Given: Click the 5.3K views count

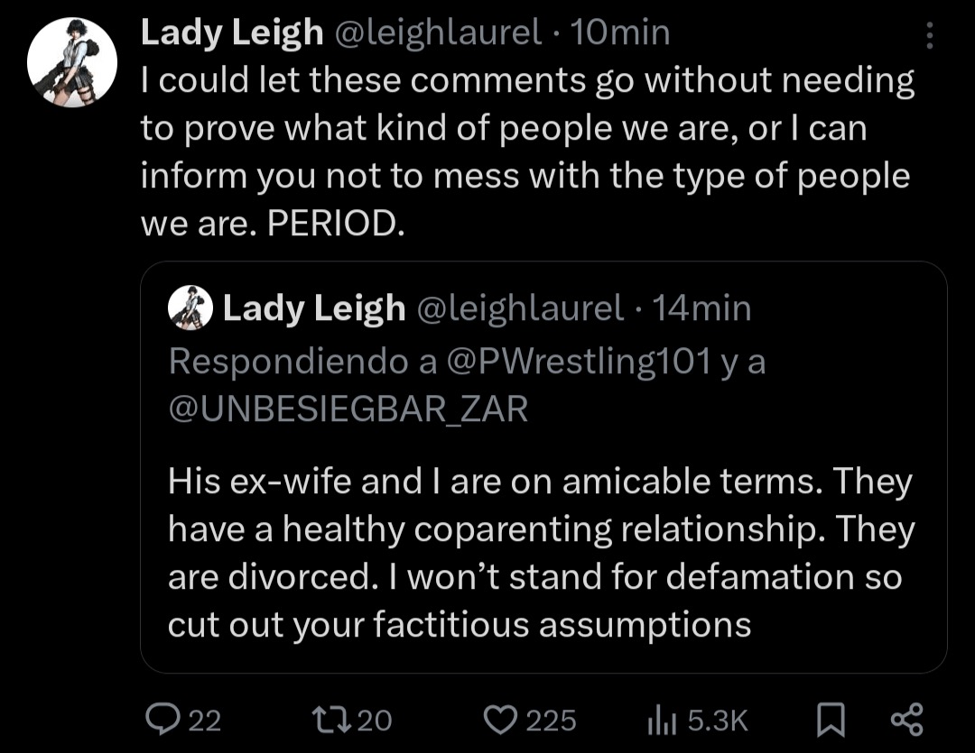Looking at the screenshot, I should click(x=718, y=719).
